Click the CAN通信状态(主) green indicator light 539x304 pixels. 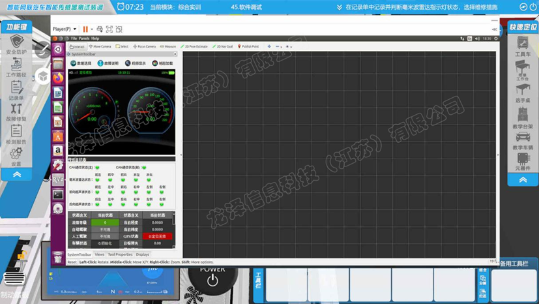[x=97, y=168]
